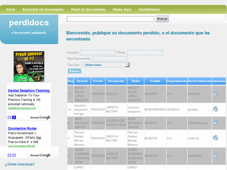
Task: Open Dental Sedation Training ad link
Action: pyautogui.click(x=29, y=90)
